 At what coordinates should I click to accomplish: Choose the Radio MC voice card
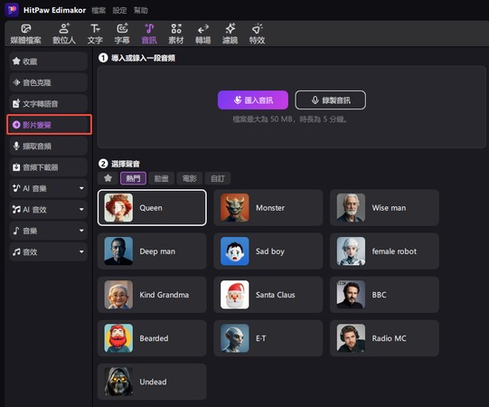(384, 338)
